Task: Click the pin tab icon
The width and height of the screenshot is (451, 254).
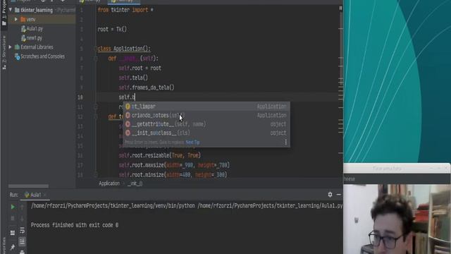Action: (x=13, y=248)
